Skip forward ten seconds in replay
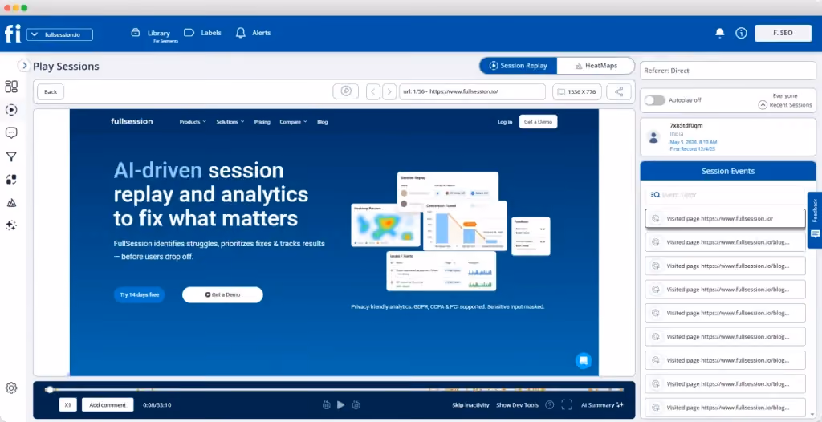This screenshot has width=822, height=422. (x=356, y=404)
